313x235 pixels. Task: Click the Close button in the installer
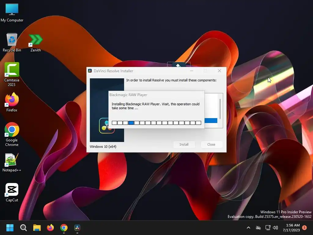tap(211, 144)
